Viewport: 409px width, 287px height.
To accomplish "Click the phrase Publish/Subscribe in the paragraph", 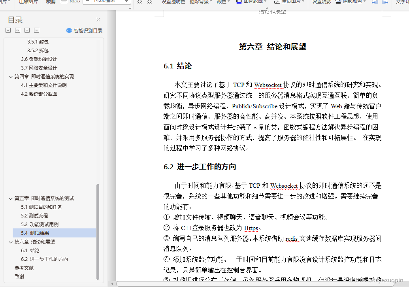I will pyautogui.click(x=254, y=106).
